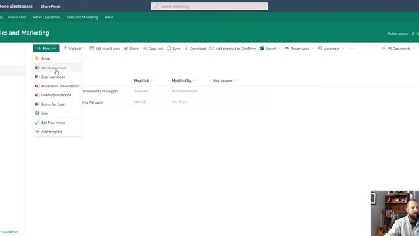This screenshot has height=236, width=419.
Task: Click the Automate flow icon
Action: 320,48
